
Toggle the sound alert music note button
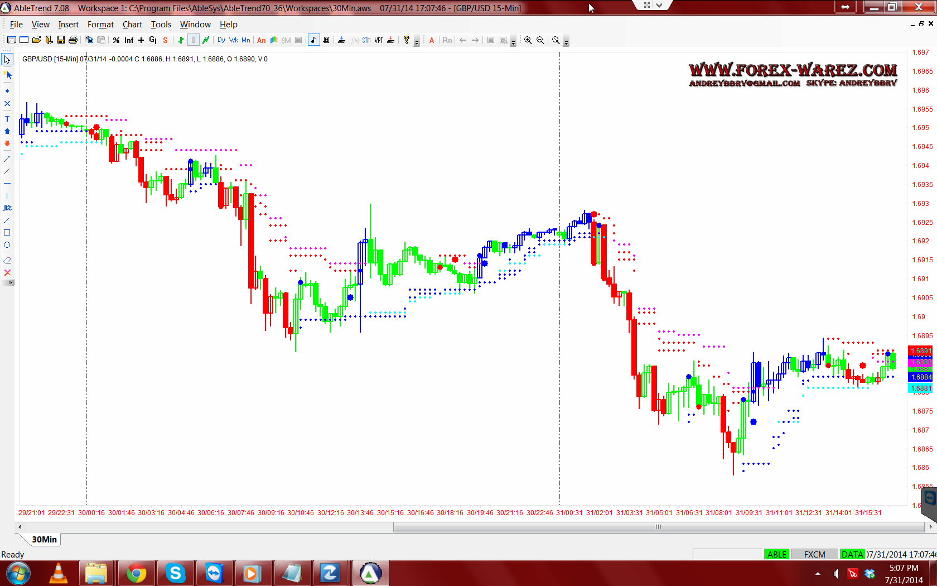pos(313,40)
